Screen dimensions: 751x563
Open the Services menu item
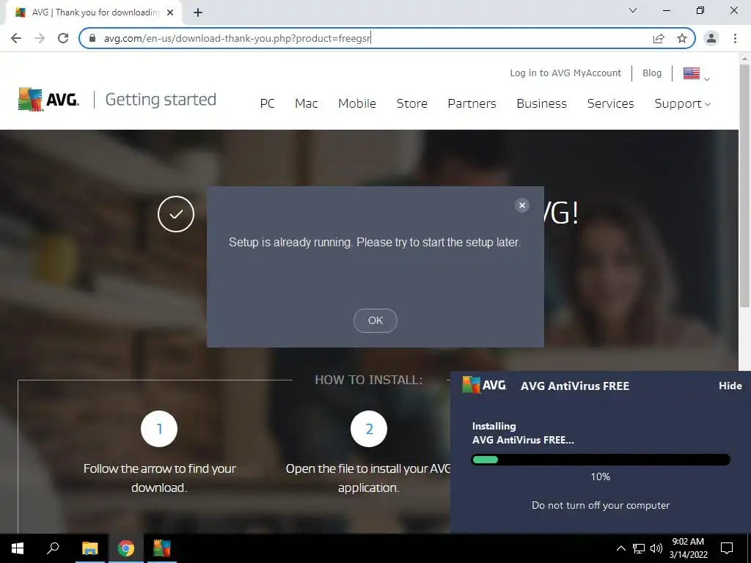(611, 103)
